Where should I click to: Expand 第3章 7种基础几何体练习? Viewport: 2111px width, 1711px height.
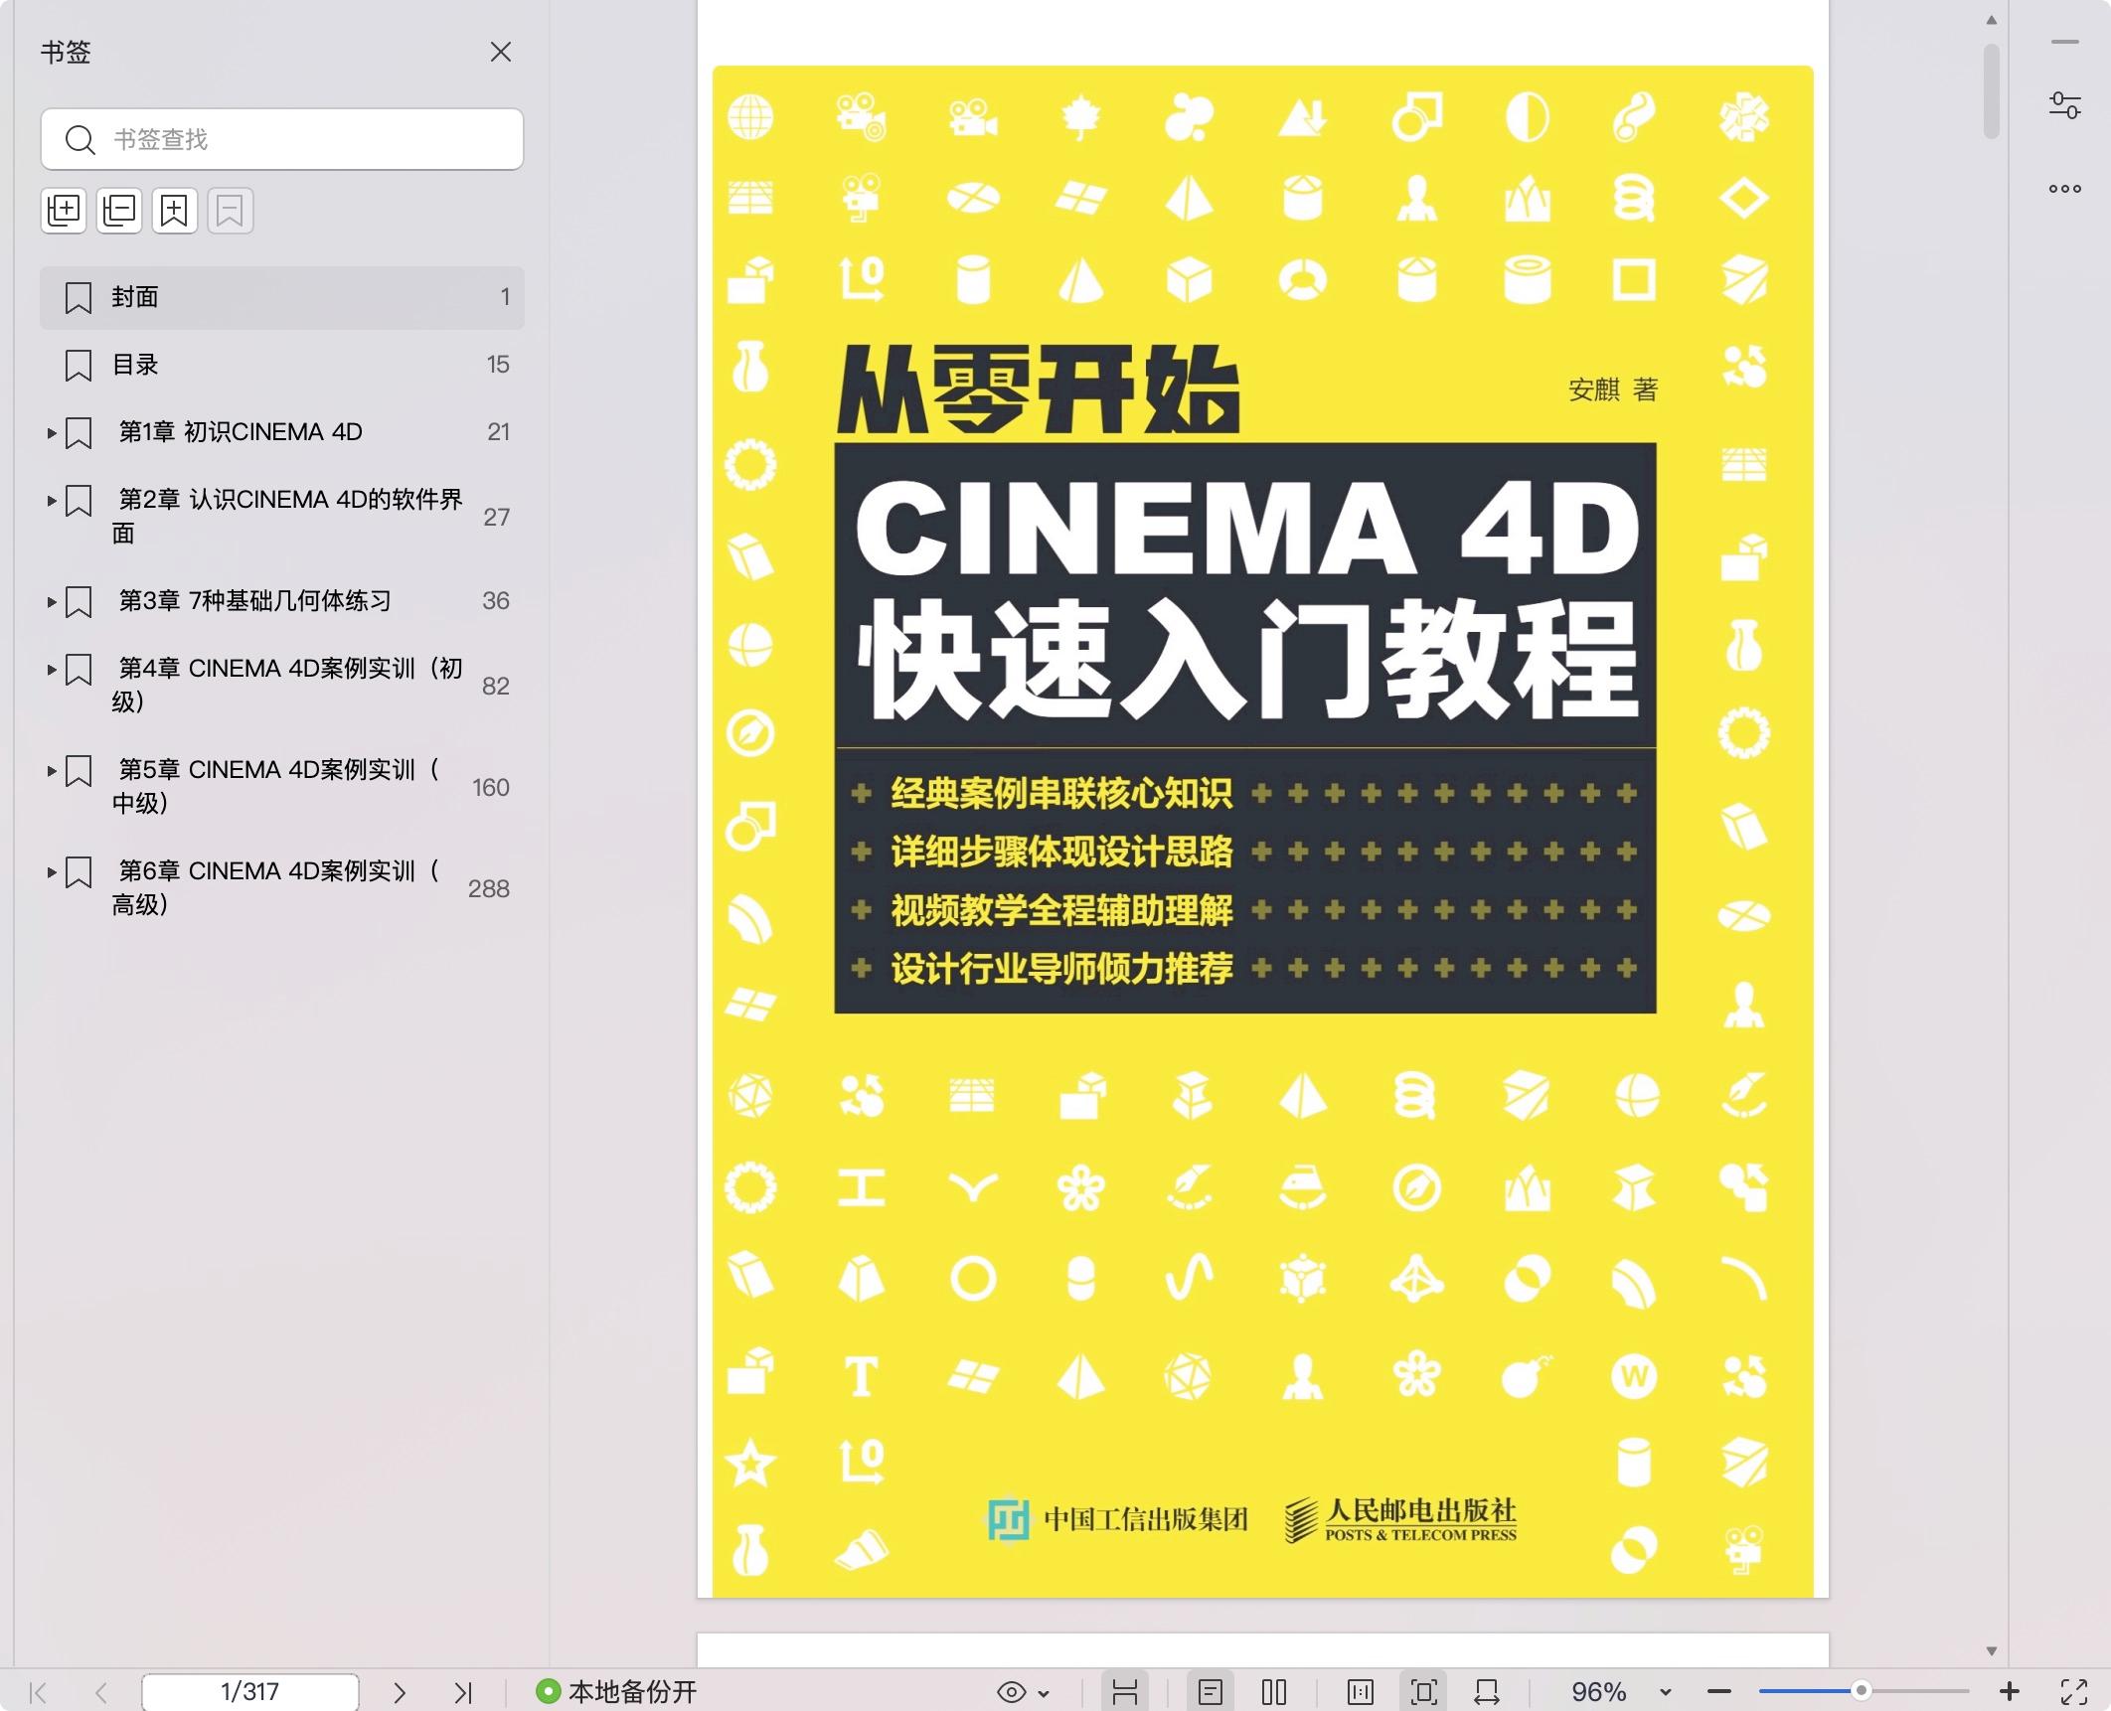coord(52,601)
